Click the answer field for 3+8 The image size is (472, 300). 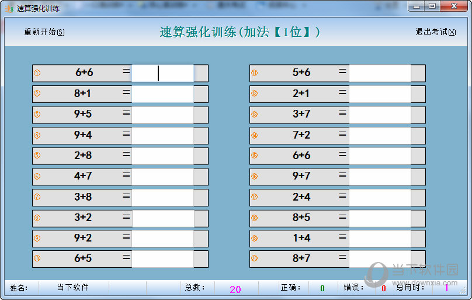click(x=163, y=198)
